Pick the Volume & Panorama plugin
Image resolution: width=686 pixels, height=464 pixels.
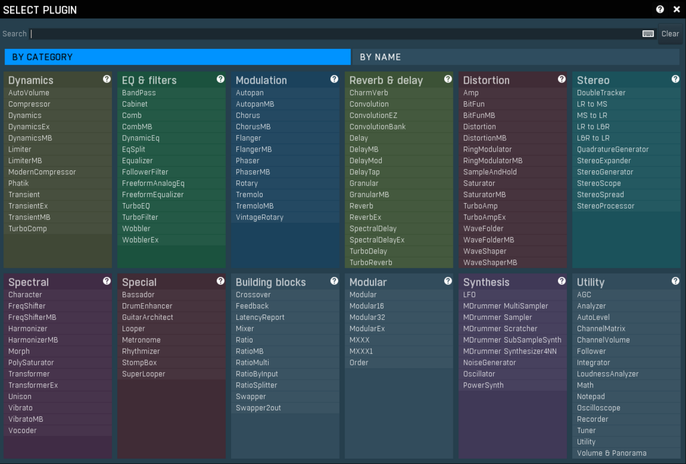tap(626, 453)
